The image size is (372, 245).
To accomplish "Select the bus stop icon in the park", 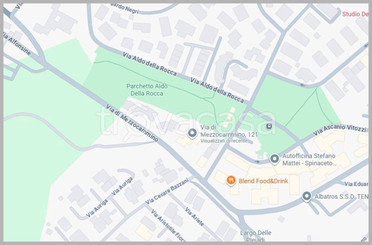I will pyautogui.click(x=269, y=126).
